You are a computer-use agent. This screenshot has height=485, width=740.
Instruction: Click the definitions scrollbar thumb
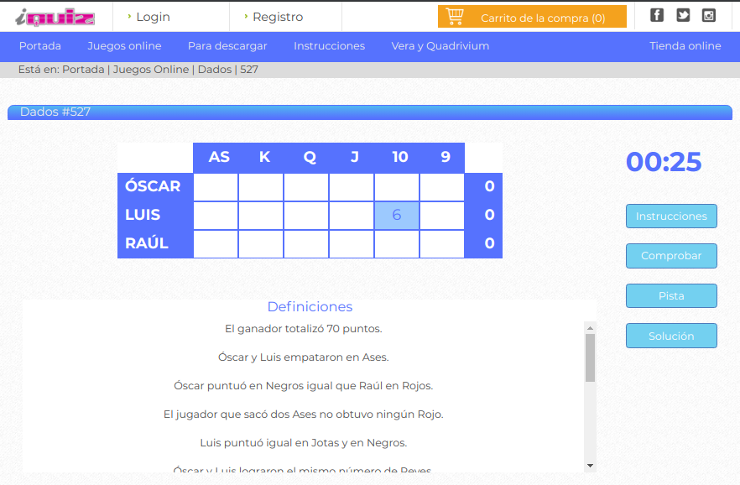pos(590,358)
